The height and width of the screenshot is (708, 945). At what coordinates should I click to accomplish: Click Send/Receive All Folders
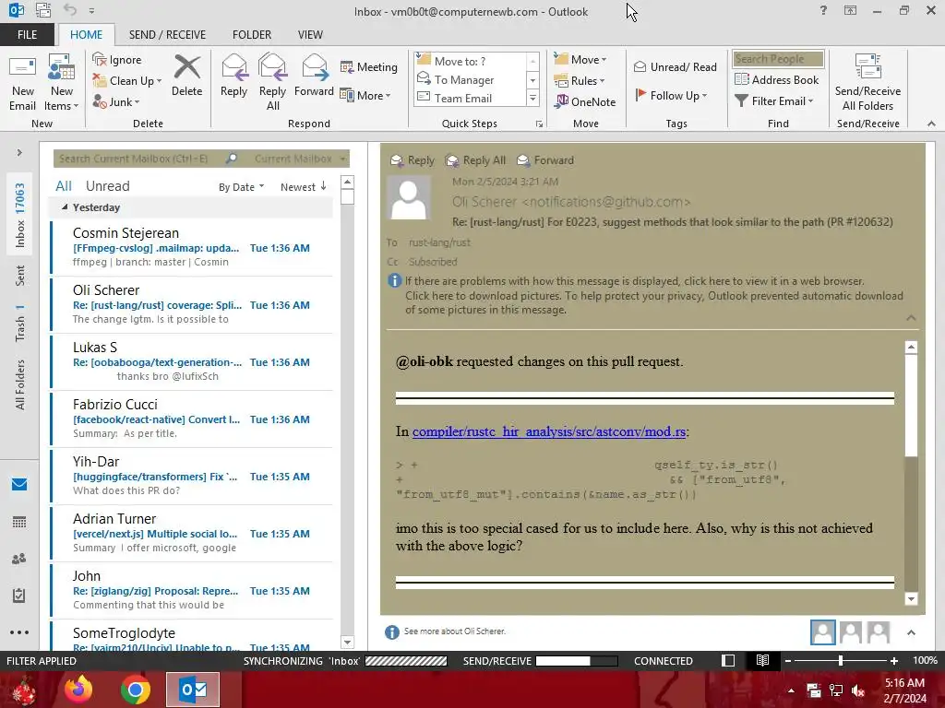click(867, 83)
